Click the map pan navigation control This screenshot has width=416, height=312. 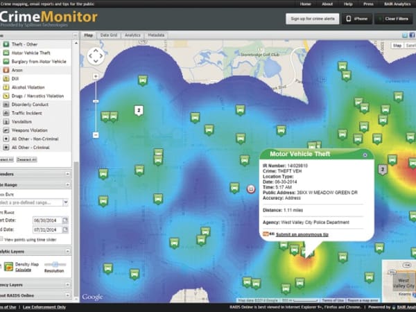(x=96, y=55)
